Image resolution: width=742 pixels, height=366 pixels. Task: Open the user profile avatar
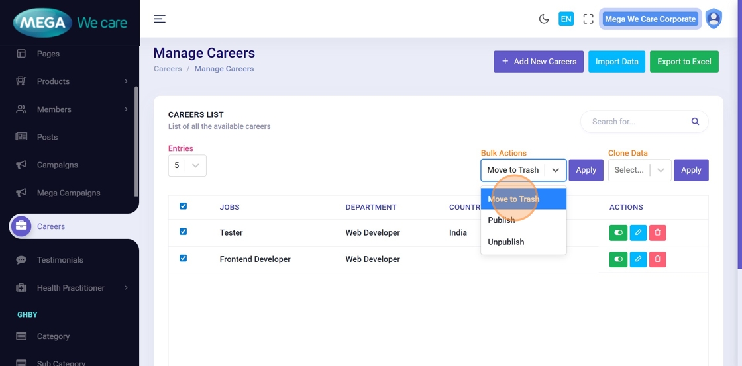[x=714, y=19]
